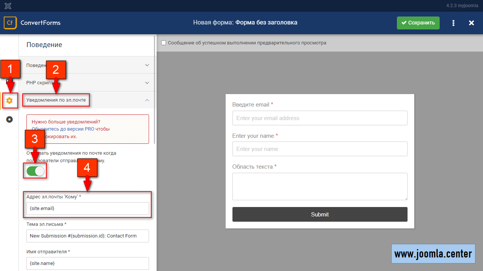This screenshot has height=271, width=483.
Task: Click the email 'To' address field
Action: point(88,209)
